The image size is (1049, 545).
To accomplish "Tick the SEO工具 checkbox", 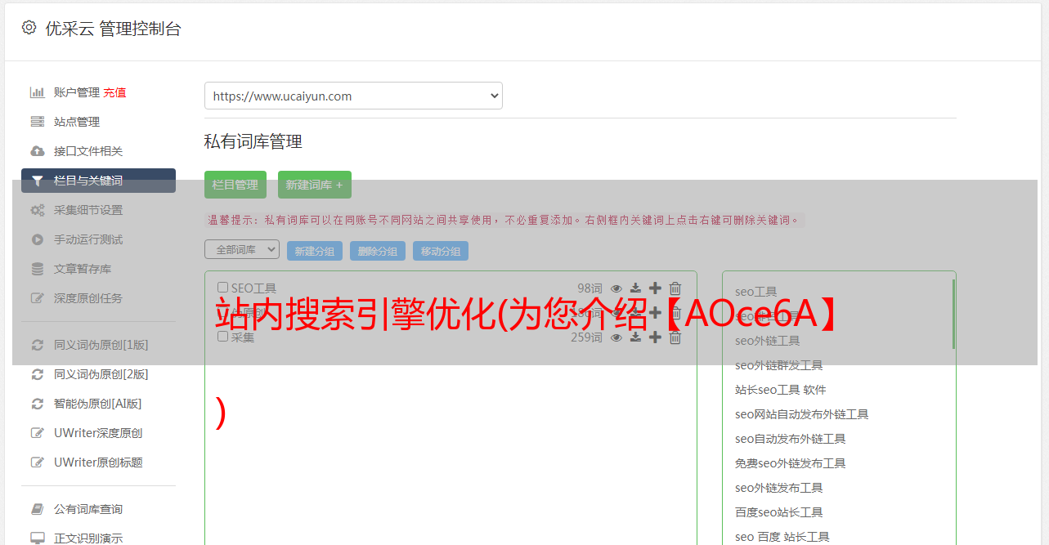I will click(x=222, y=288).
